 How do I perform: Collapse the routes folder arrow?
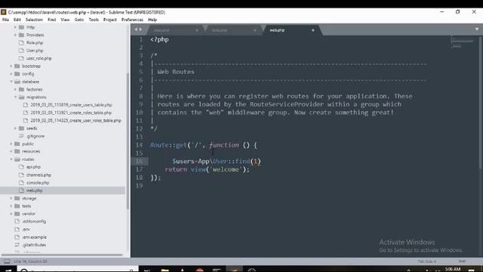click(x=11, y=159)
